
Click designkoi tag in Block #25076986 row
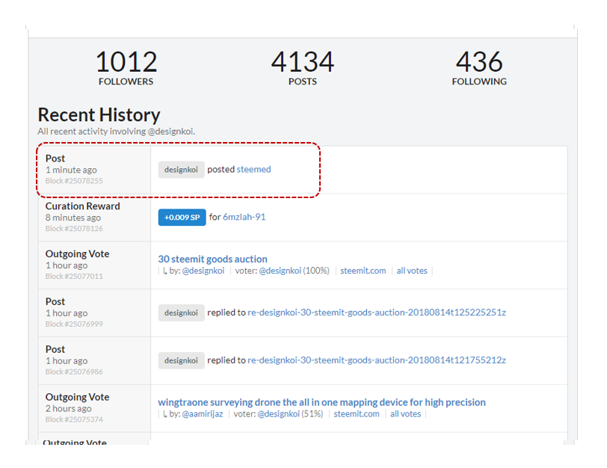181,360
